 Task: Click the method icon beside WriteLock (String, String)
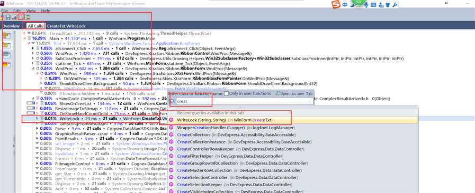(x=172, y=120)
